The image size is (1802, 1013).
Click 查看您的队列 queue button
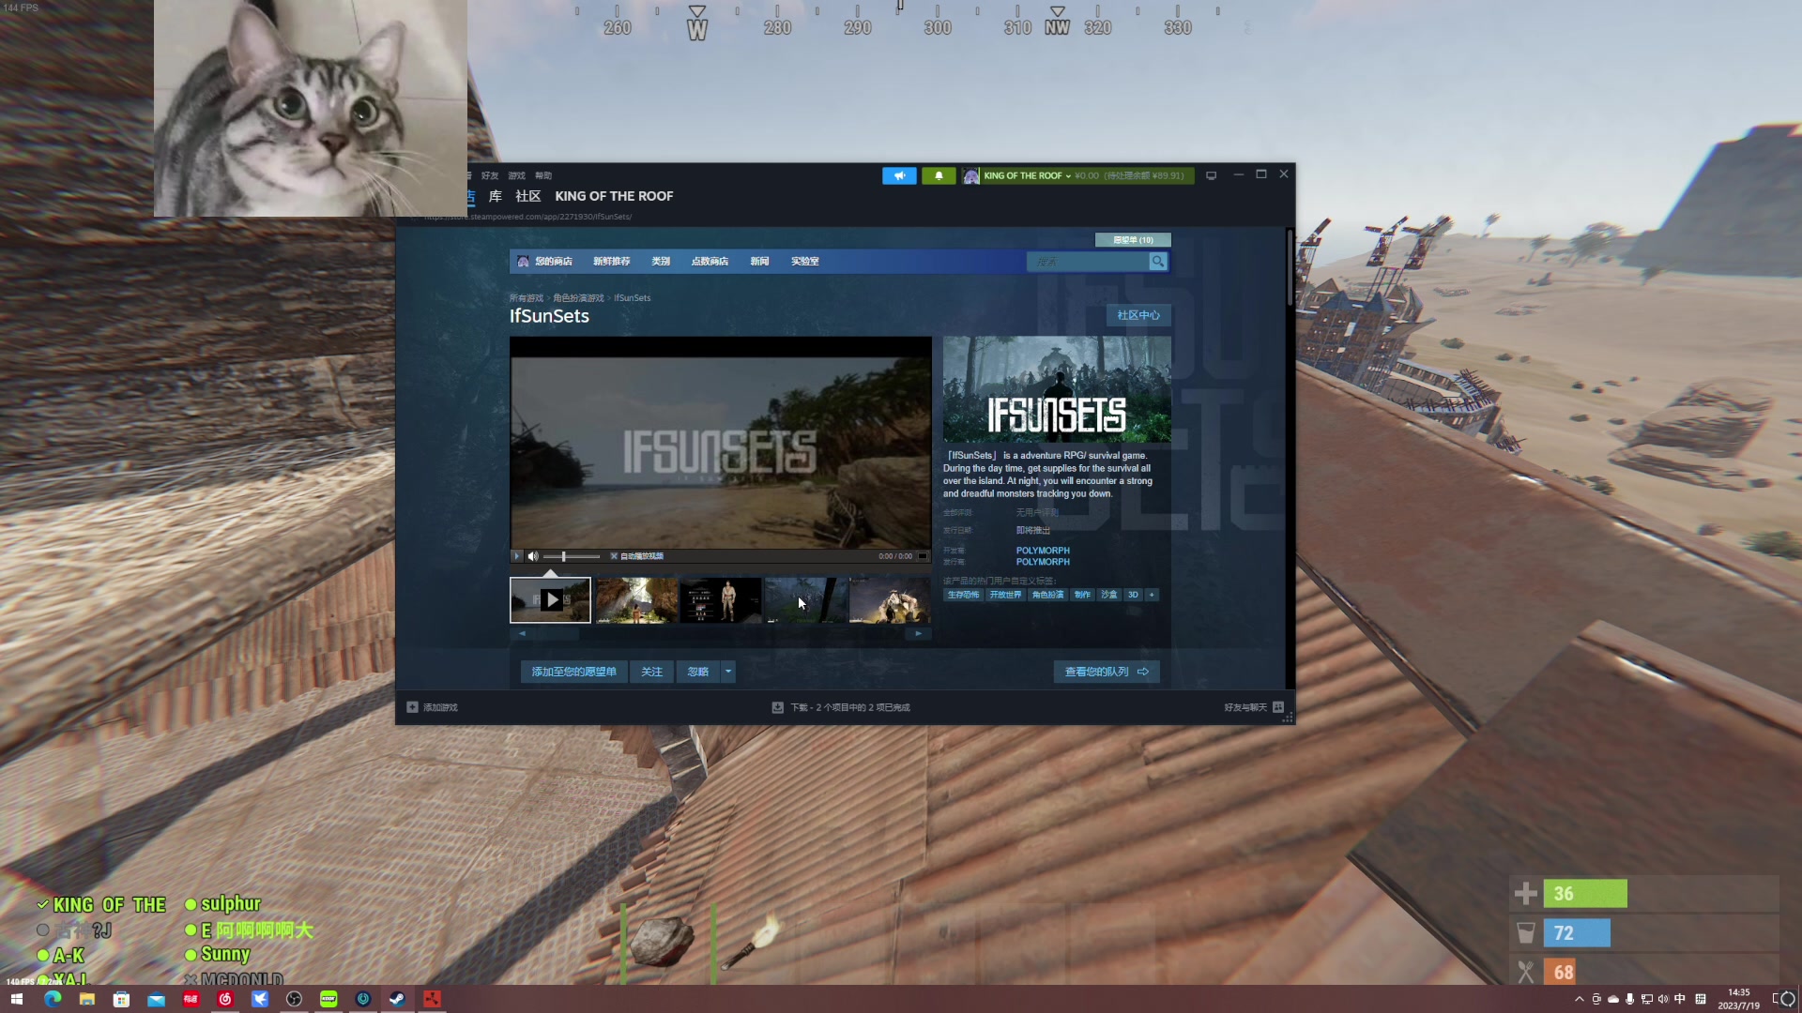pos(1107,672)
